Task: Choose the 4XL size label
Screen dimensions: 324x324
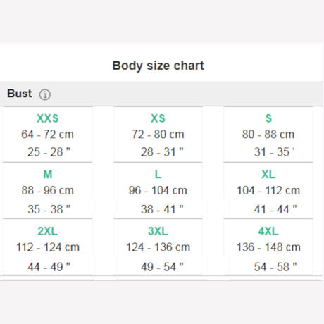Action: pos(268,231)
